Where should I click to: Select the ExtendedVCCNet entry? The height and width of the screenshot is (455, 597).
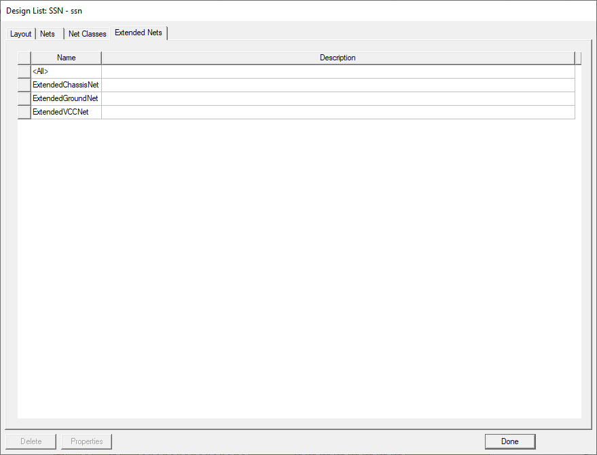click(x=63, y=111)
